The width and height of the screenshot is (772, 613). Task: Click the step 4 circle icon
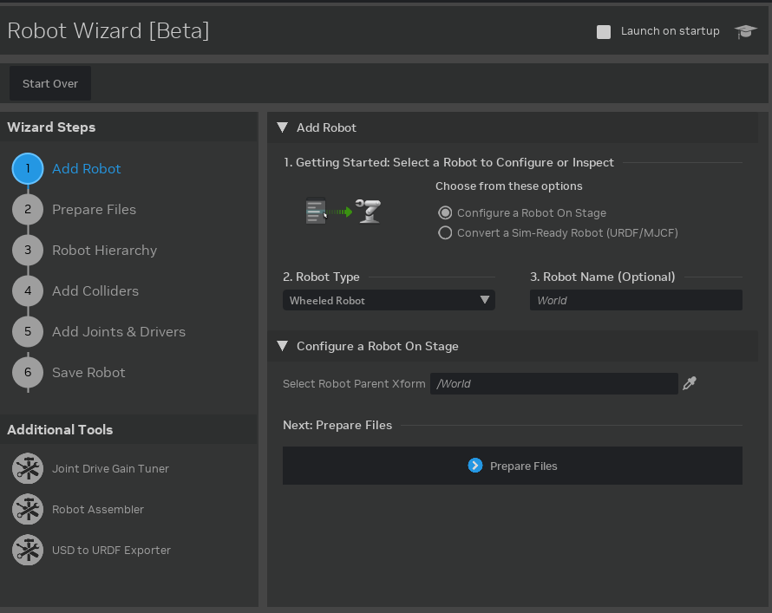pyautogui.click(x=28, y=290)
